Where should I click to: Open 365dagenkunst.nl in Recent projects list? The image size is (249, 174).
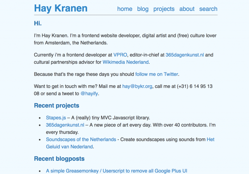65,125
